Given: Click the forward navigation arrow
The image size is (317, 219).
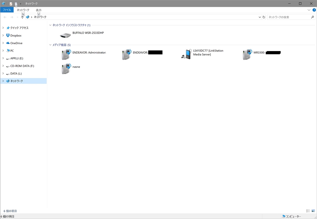Looking at the screenshot, I should coord(12,17).
